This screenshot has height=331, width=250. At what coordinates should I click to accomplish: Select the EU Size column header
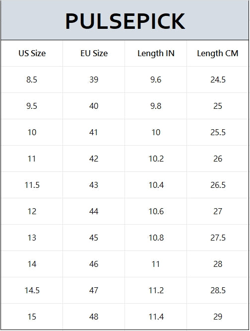pos(94,53)
